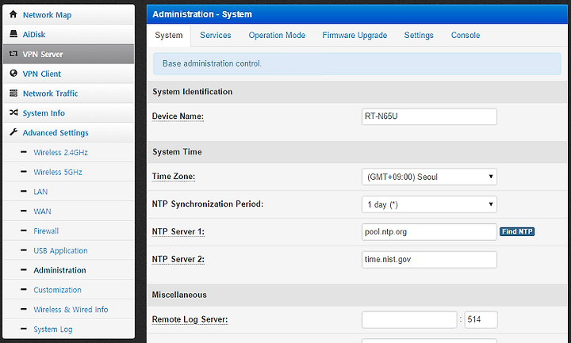Open the System Log item
The width and height of the screenshot is (571, 343).
pyautogui.click(x=53, y=330)
